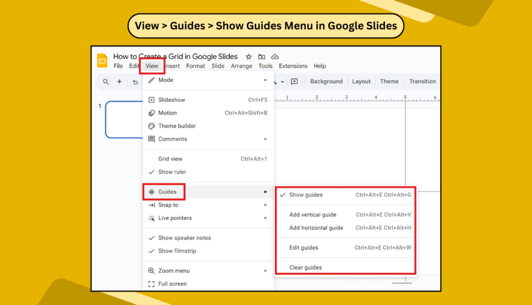Click the horizontal ruler above the slide
Screen dimensions: 532x305
[357, 98]
